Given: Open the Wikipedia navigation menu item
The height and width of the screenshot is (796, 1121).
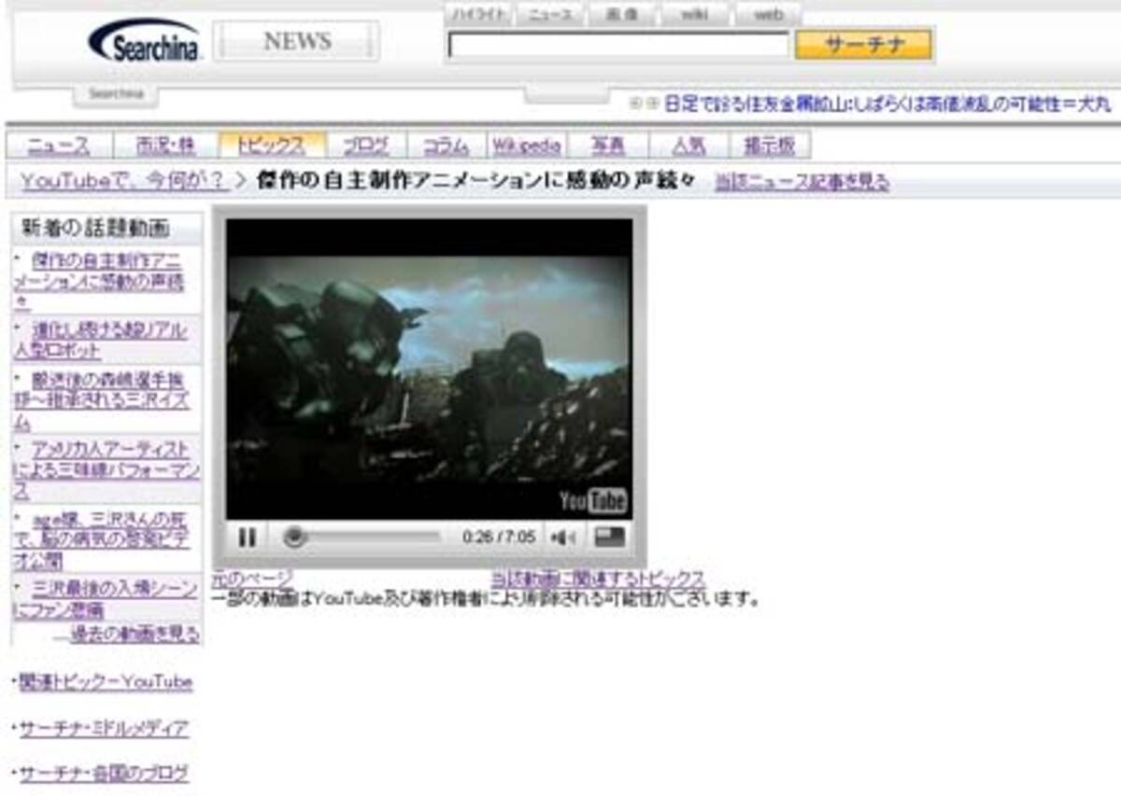Looking at the screenshot, I should click(x=527, y=146).
